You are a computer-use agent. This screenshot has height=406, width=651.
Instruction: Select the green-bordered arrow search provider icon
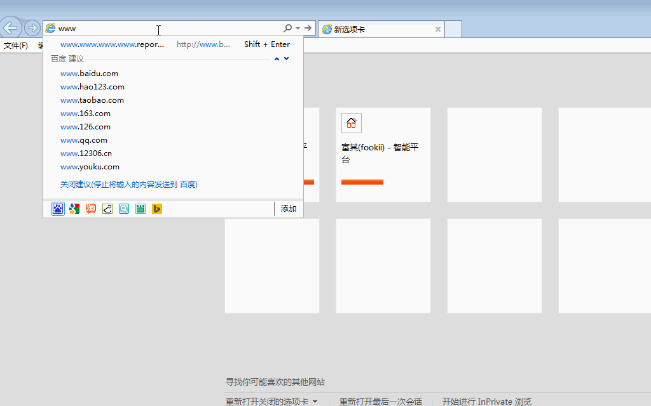[x=107, y=209]
